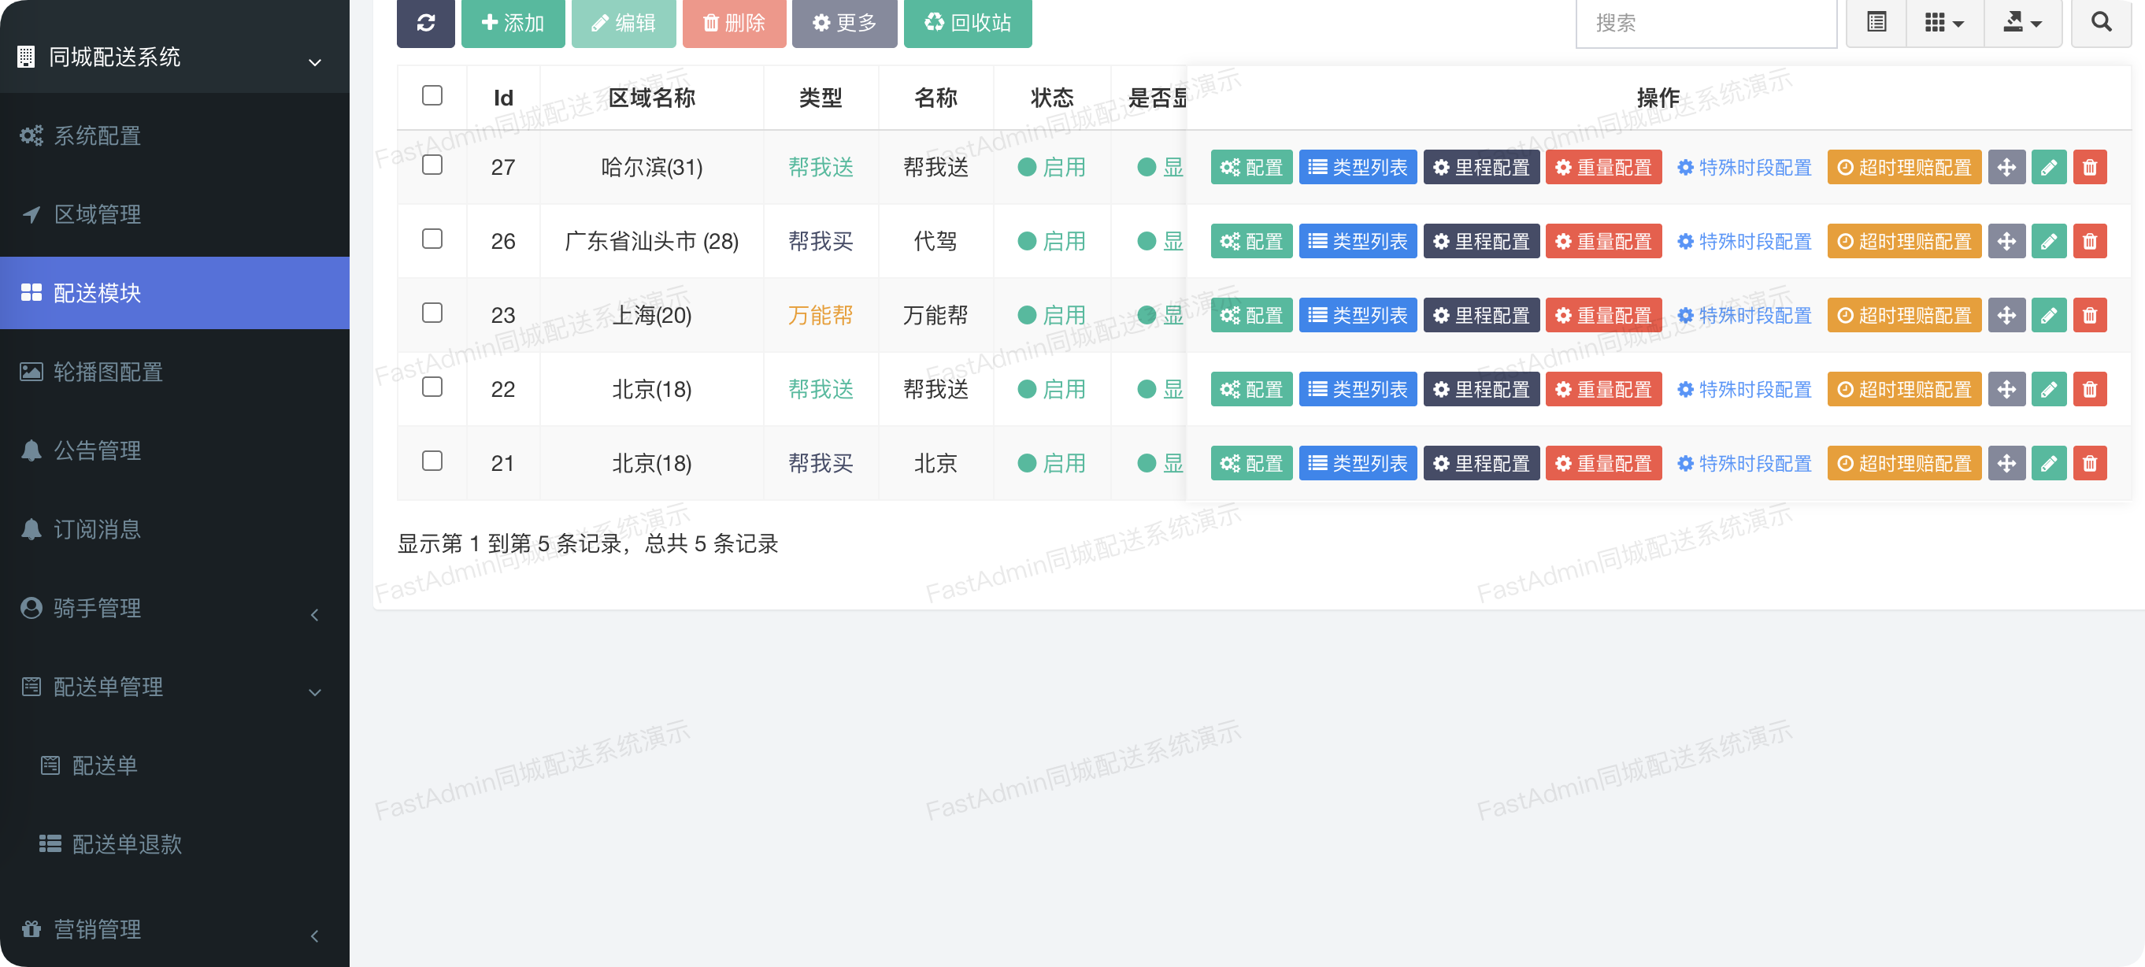
Task: Click green pencil edit icon for Id 26
Action: tap(2048, 242)
